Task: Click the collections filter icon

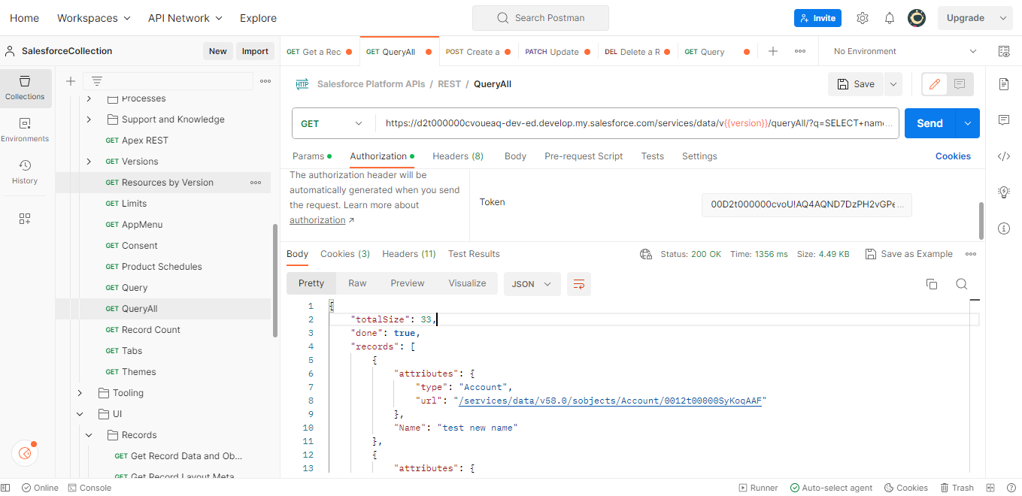Action: 96,81
